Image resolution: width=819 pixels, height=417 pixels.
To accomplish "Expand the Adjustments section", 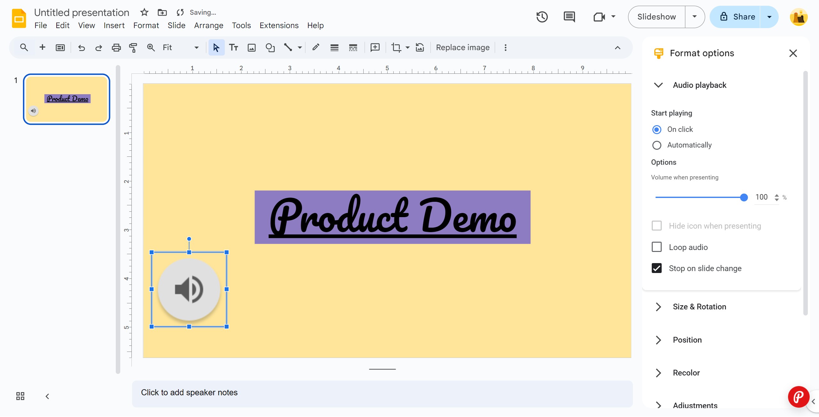I will pyautogui.click(x=658, y=406).
